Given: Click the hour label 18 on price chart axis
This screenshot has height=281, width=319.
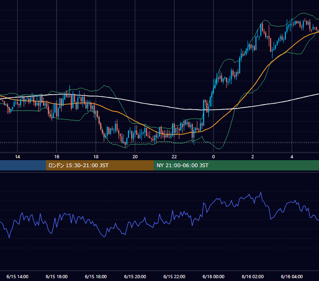Looking at the screenshot, I should 96,157.
